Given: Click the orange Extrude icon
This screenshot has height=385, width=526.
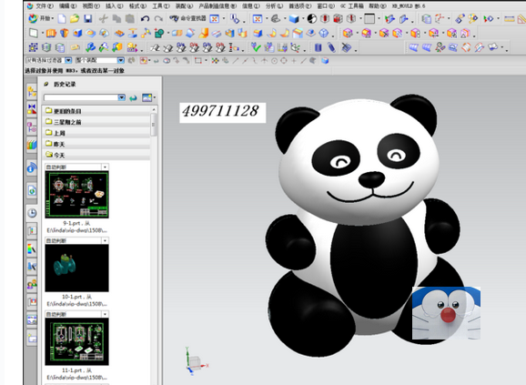Looking at the screenshot, I should (x=51, y=33).
